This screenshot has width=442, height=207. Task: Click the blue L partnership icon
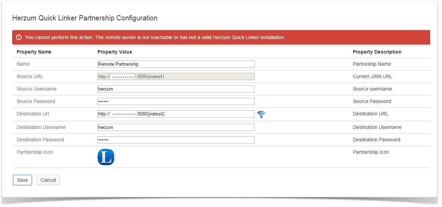point(106,157)
